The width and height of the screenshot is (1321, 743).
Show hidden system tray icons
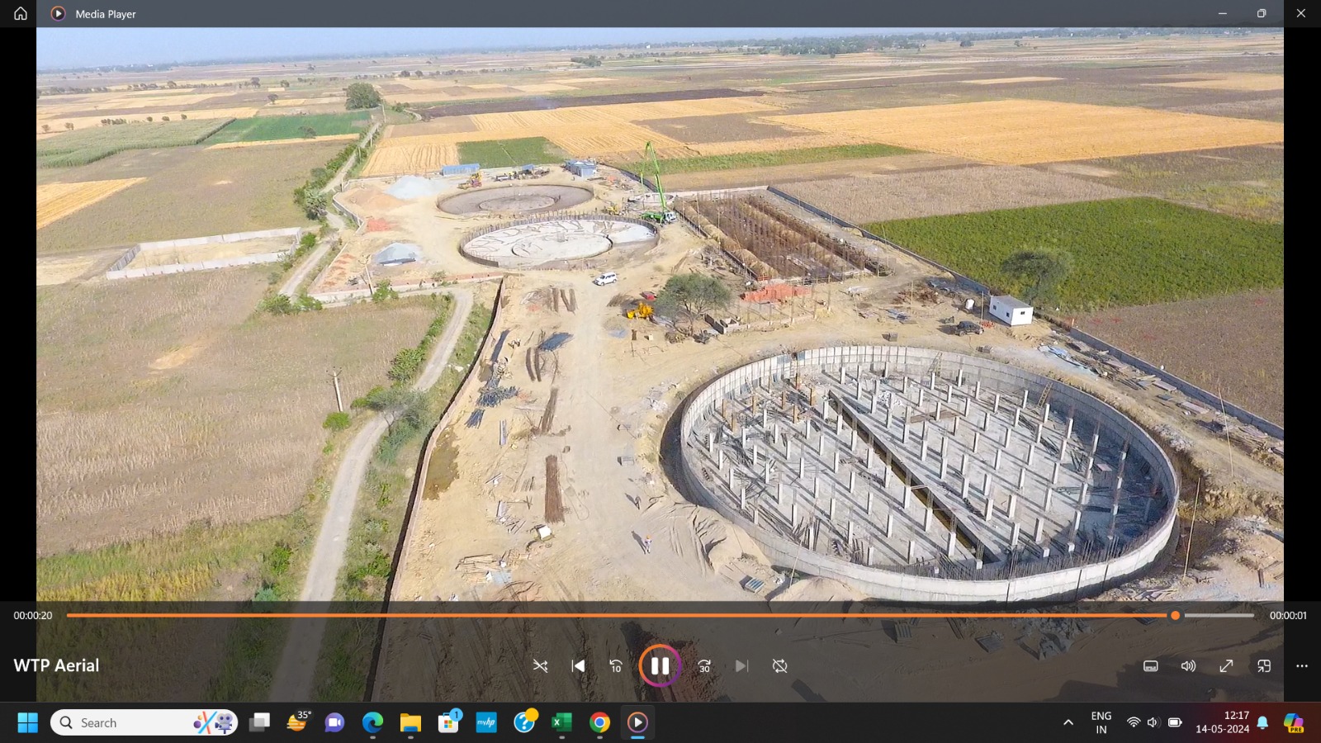1068,722
